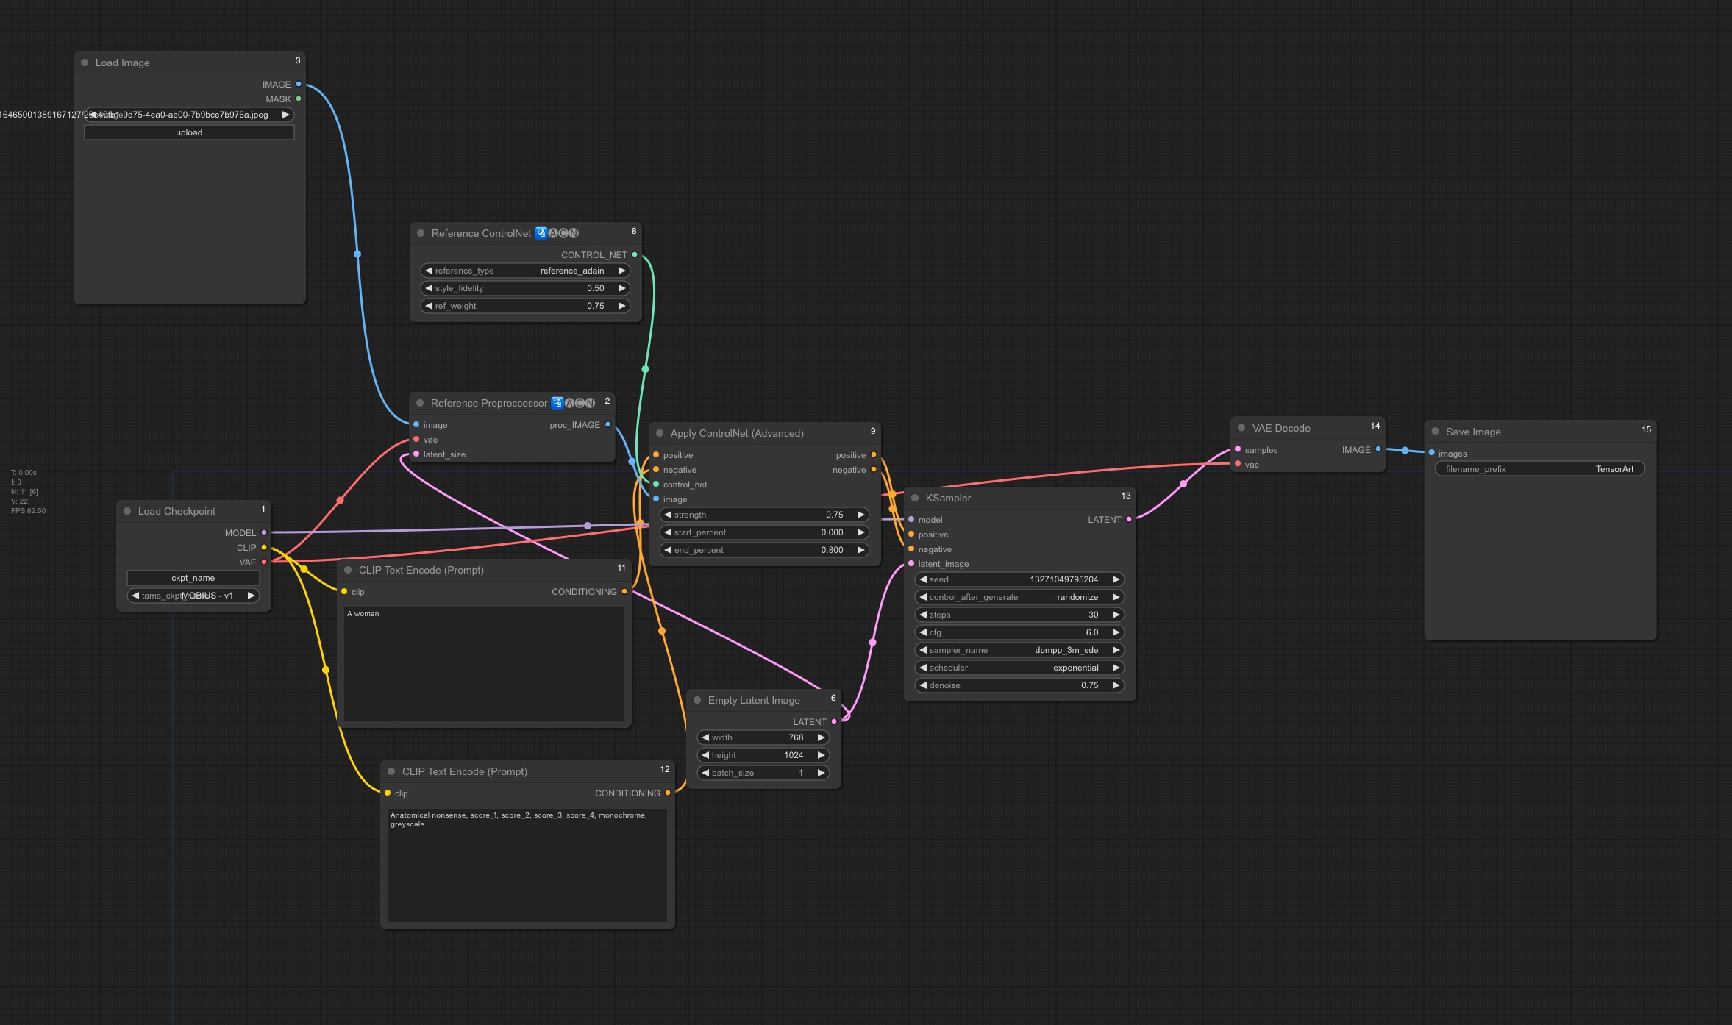This screenshot has height=1025, width=1732.
Task: Click the MASK output port of Load Image
Action: [x=299, y=99]
